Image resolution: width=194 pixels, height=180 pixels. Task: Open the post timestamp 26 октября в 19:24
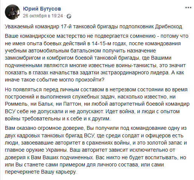click(x=43, y=16)
